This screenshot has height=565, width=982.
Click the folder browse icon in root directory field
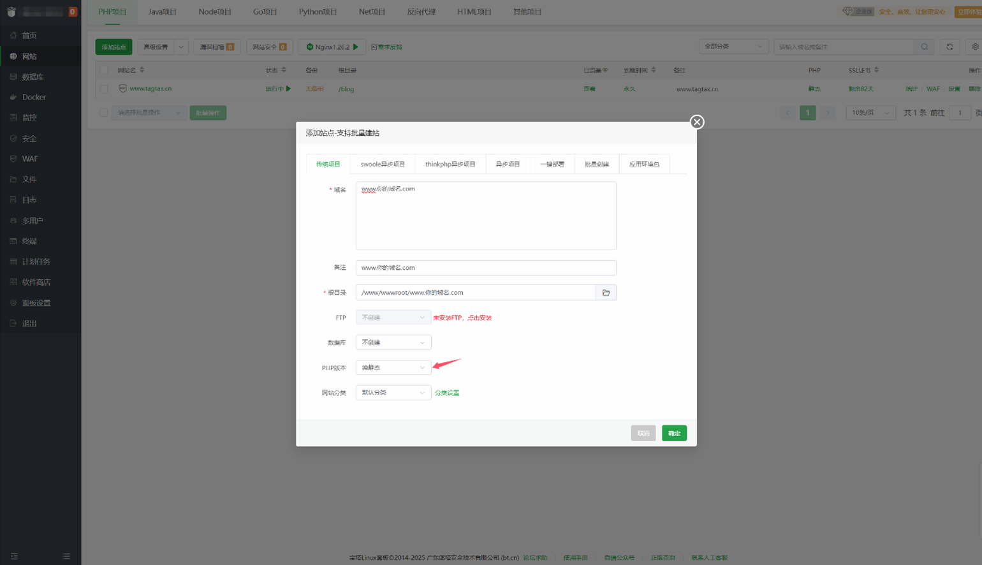[606, 293]
